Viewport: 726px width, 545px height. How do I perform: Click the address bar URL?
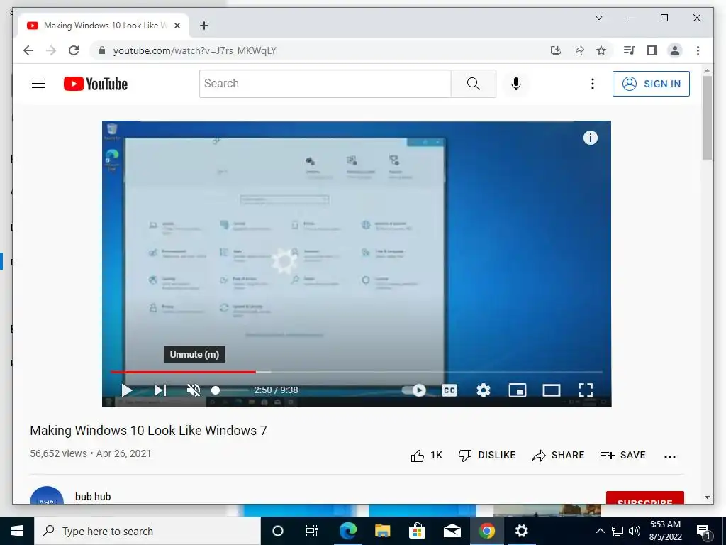(194, 50)
